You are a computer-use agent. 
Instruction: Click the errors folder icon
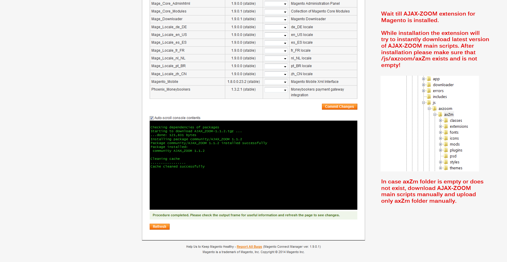click(x=429, y=91)
